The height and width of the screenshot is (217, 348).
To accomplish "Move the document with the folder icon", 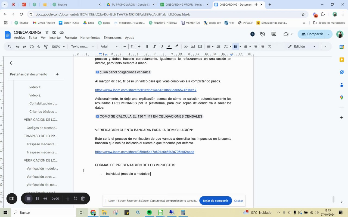I will (x=54, y=32).
